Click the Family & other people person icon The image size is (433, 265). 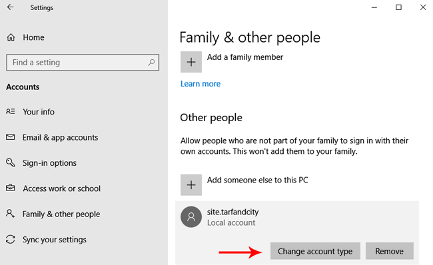click(11, 214)
